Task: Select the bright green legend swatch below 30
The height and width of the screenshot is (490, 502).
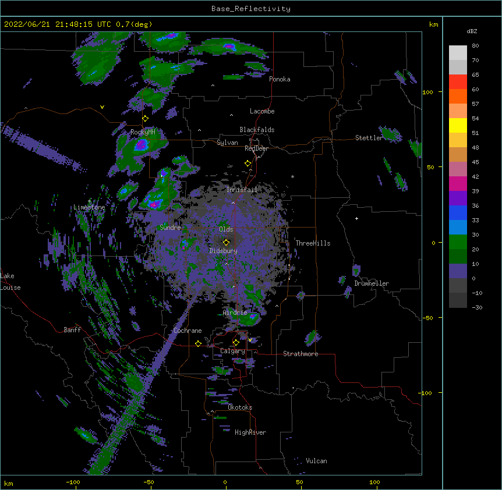Action: (458, 242)
